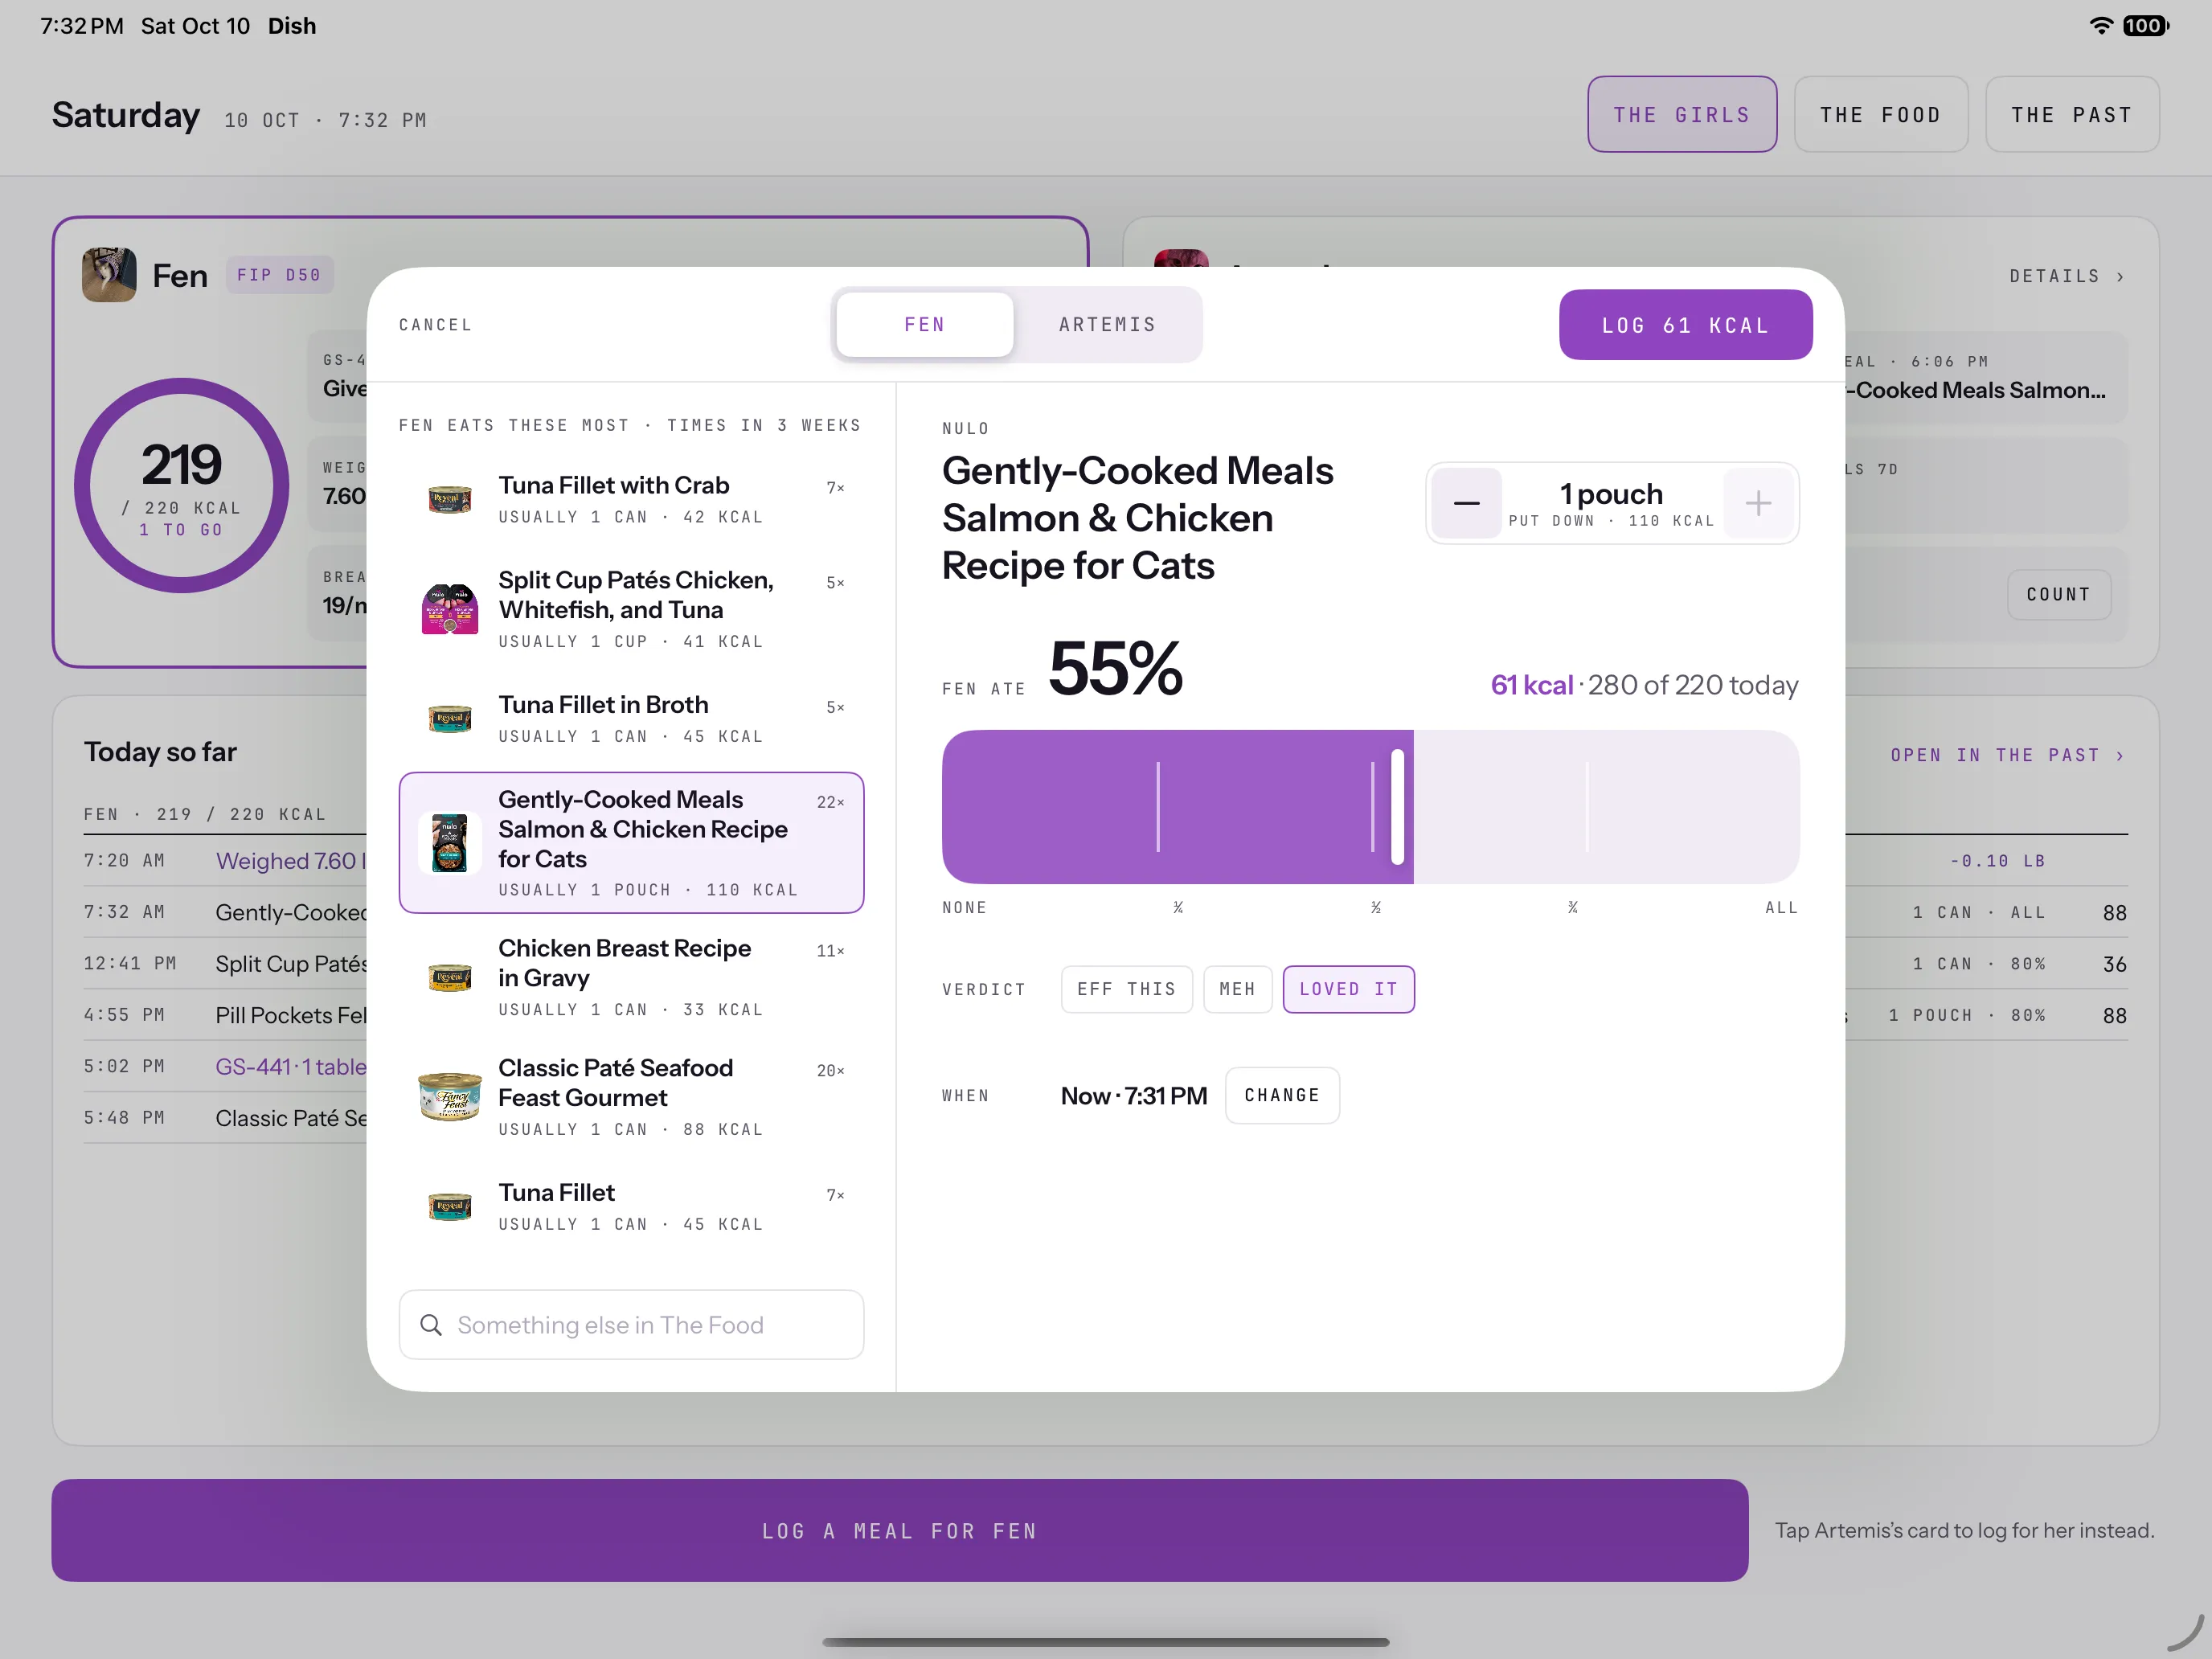Choose Split Cup Patés Chicken, Whitefish, and Tuna
This screenshot has height=1659, width=2212.
(x=631, y=608)
